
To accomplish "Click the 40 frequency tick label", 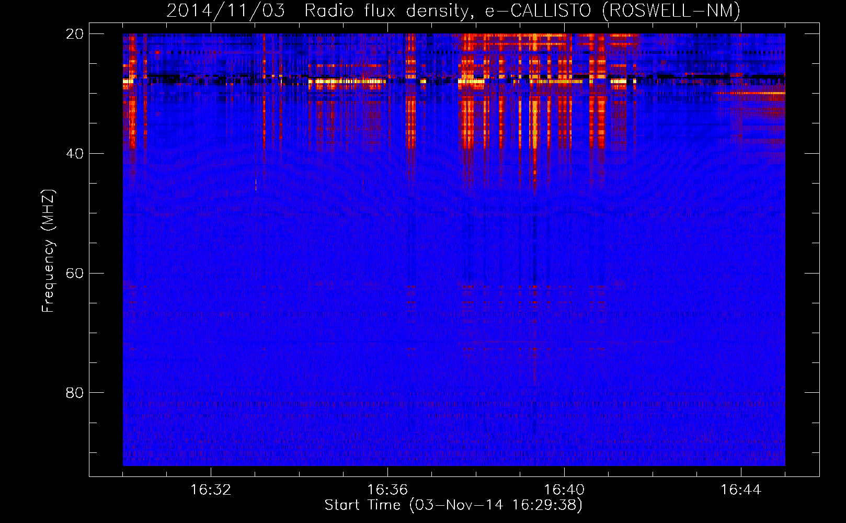I will (74, 154).
